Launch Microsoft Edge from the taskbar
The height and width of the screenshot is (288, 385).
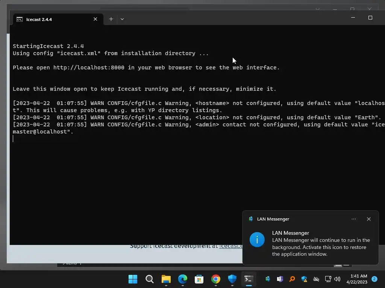tap(183, 279)
